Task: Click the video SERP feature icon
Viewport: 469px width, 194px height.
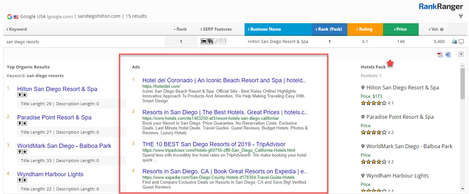Action: 223,41
